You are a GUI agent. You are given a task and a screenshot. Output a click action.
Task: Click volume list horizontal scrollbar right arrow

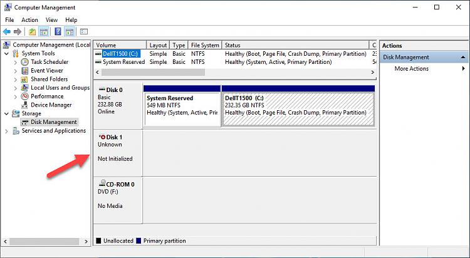click(373, 72)
